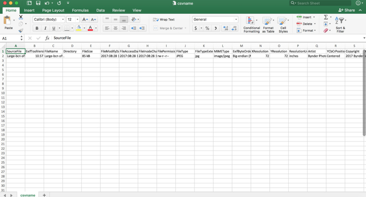The height and width of the screenshot is (197, 366).
Task: Align text left
Action: click(x=107, y=28)
